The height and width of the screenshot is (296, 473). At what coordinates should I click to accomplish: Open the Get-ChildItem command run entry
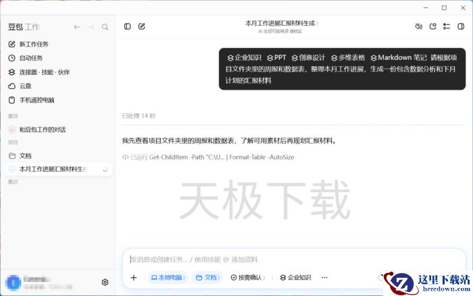pyautogui.click(x=208, y=157)
